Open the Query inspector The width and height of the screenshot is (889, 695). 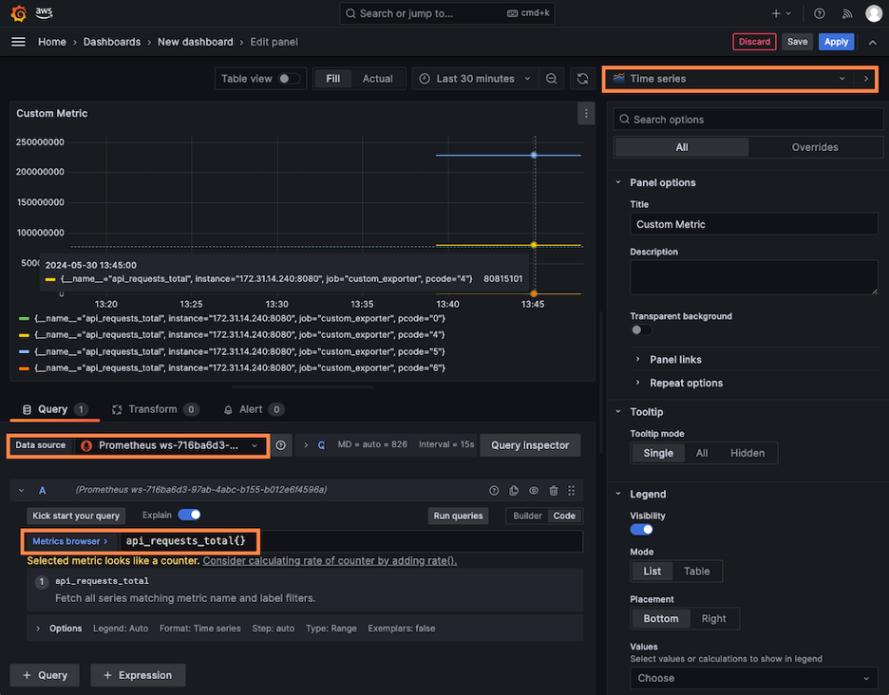tap(530, 445)
